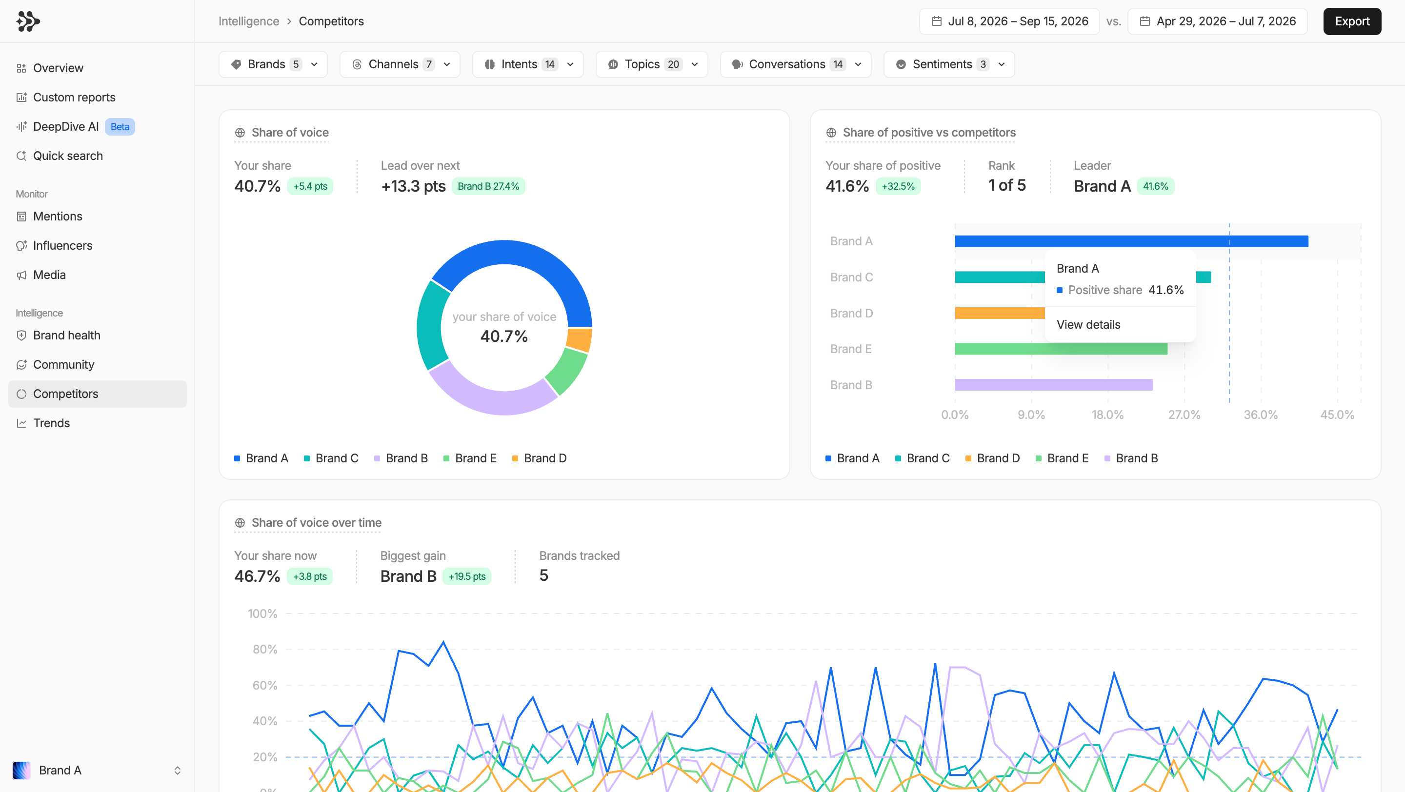Click the Quick search icon
Viewport: 1405px width, 792px height.
(x=21, y=156)
